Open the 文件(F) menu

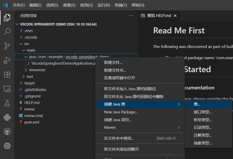(x=19, y=5)
